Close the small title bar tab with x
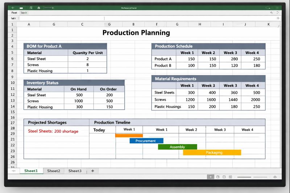The image size is (290, 193). [53, 8]
